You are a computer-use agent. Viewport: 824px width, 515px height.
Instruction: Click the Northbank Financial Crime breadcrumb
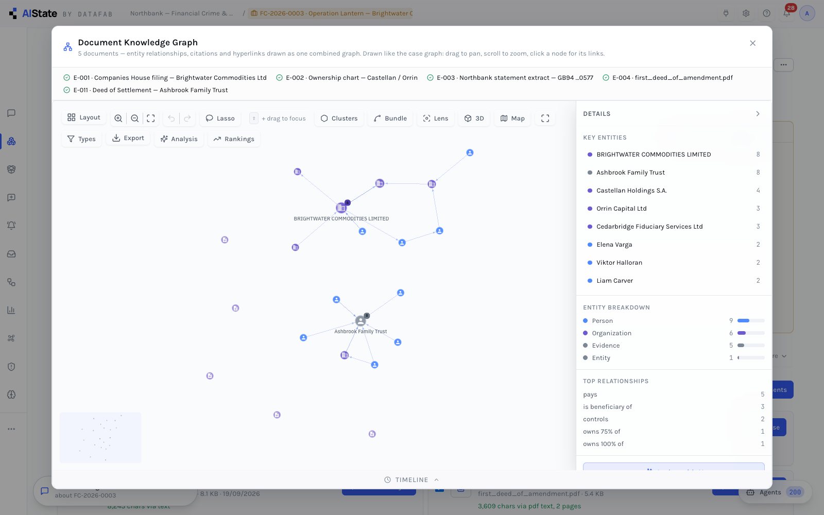point(181,13)
